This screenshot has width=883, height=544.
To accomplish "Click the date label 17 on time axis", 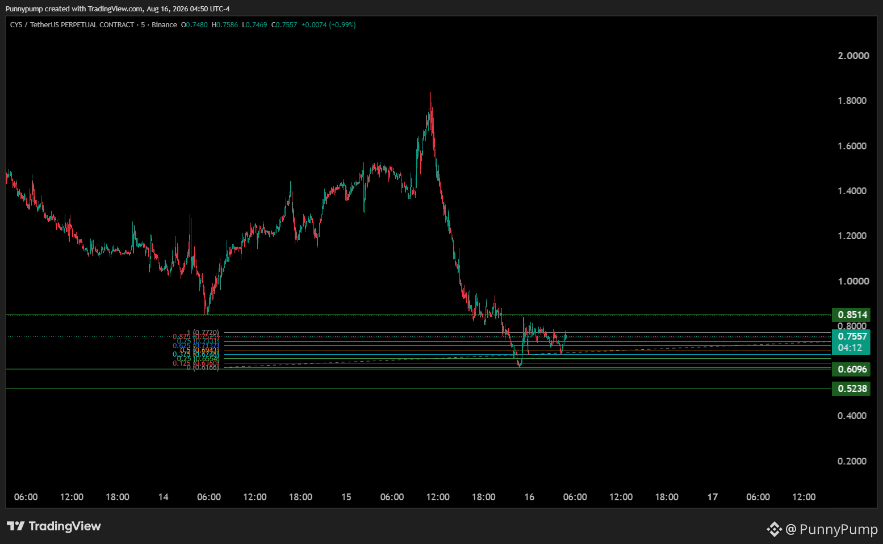I will [713, 497].
